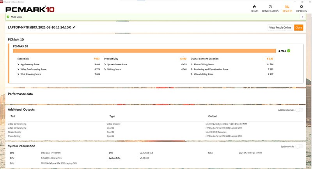Open Options gear icon

coord(301,7)
